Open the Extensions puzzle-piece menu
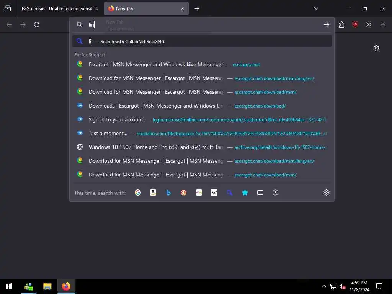This screenshot has width=392, height=294. click(x=341, y=24)
